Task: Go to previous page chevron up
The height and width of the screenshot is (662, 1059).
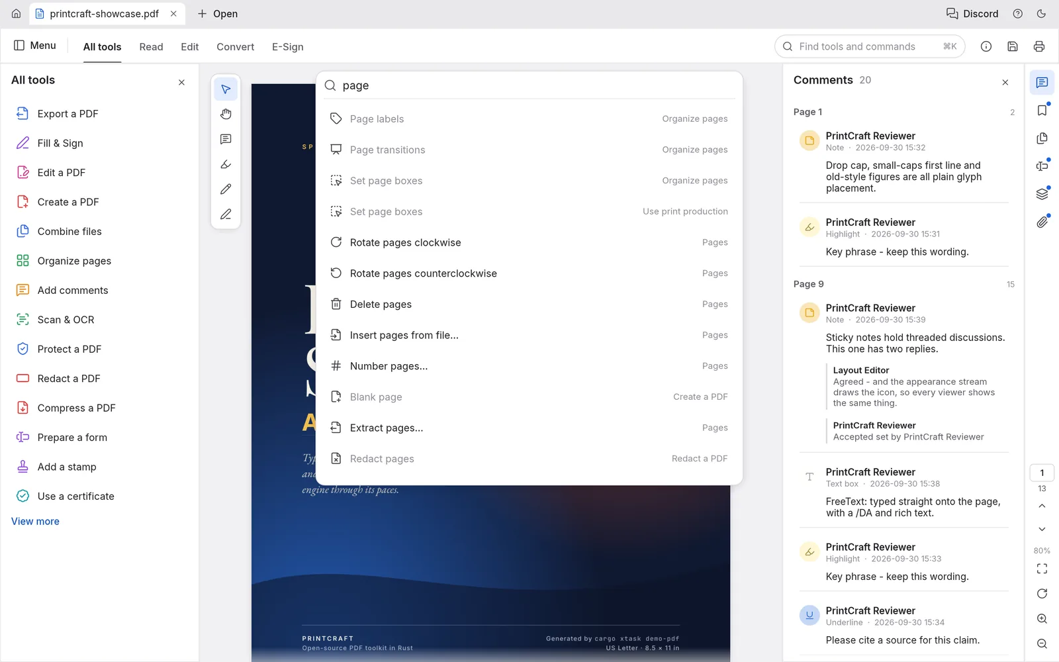Action: tap(1042, 506)
